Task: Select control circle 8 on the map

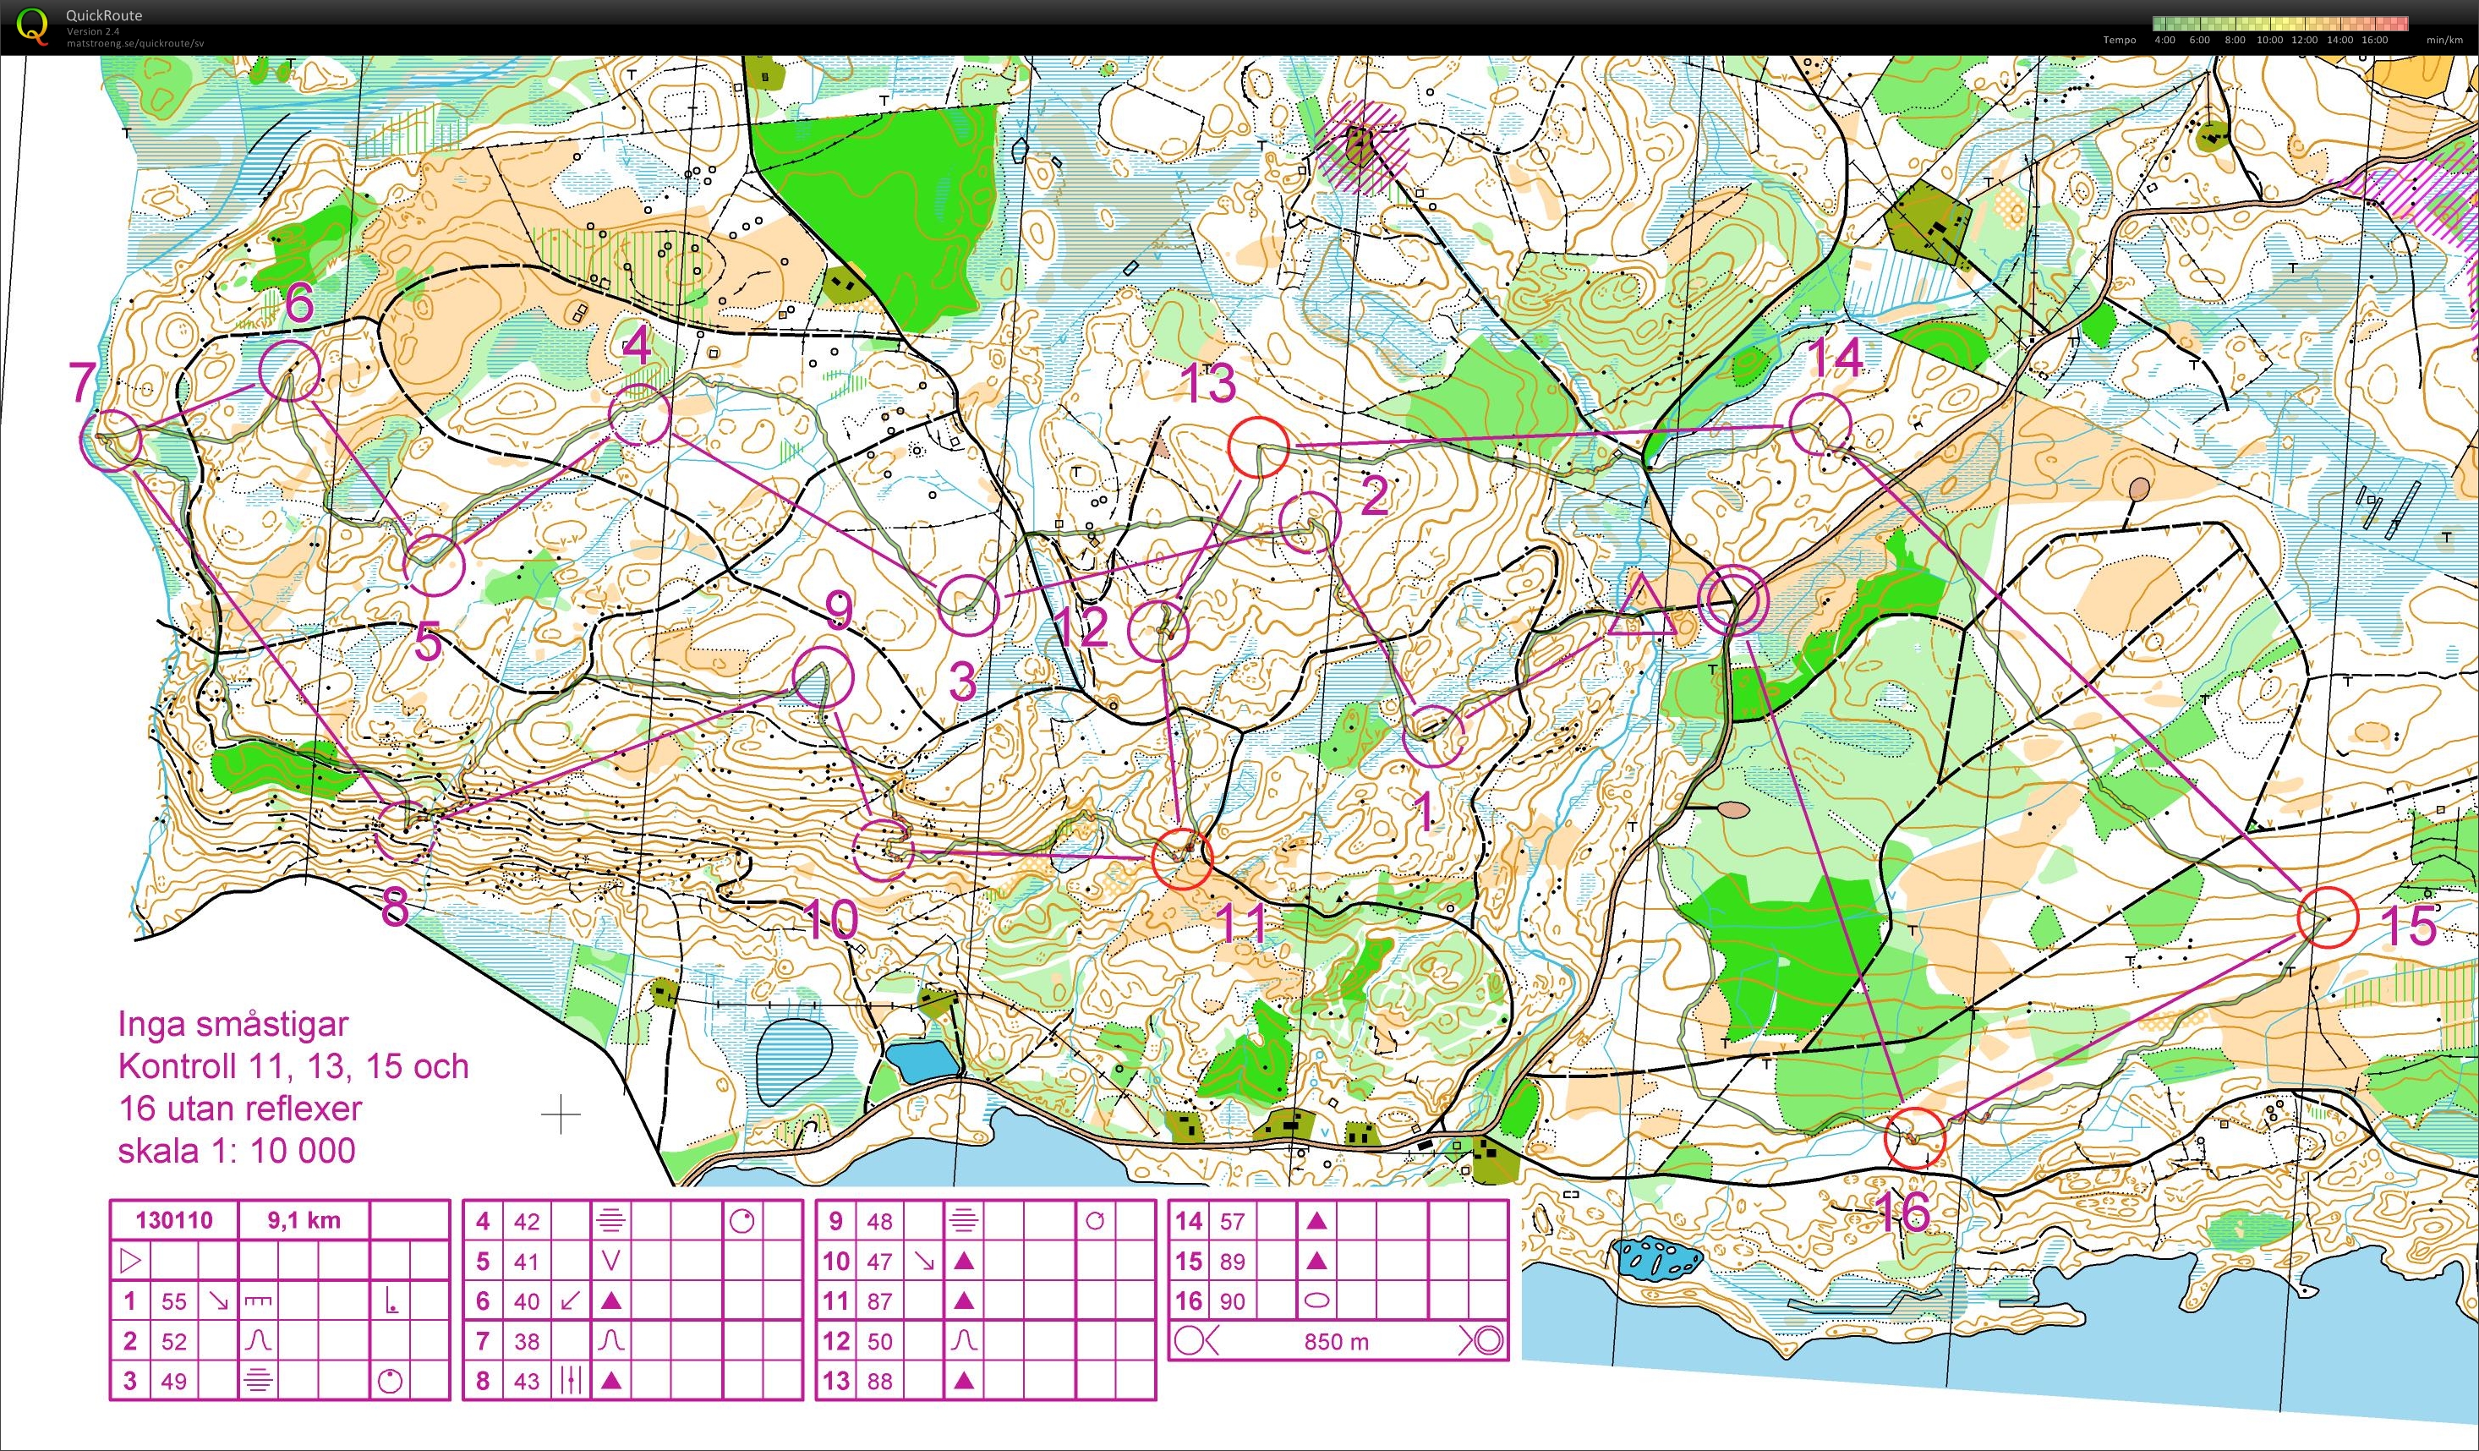Action: 407,832
